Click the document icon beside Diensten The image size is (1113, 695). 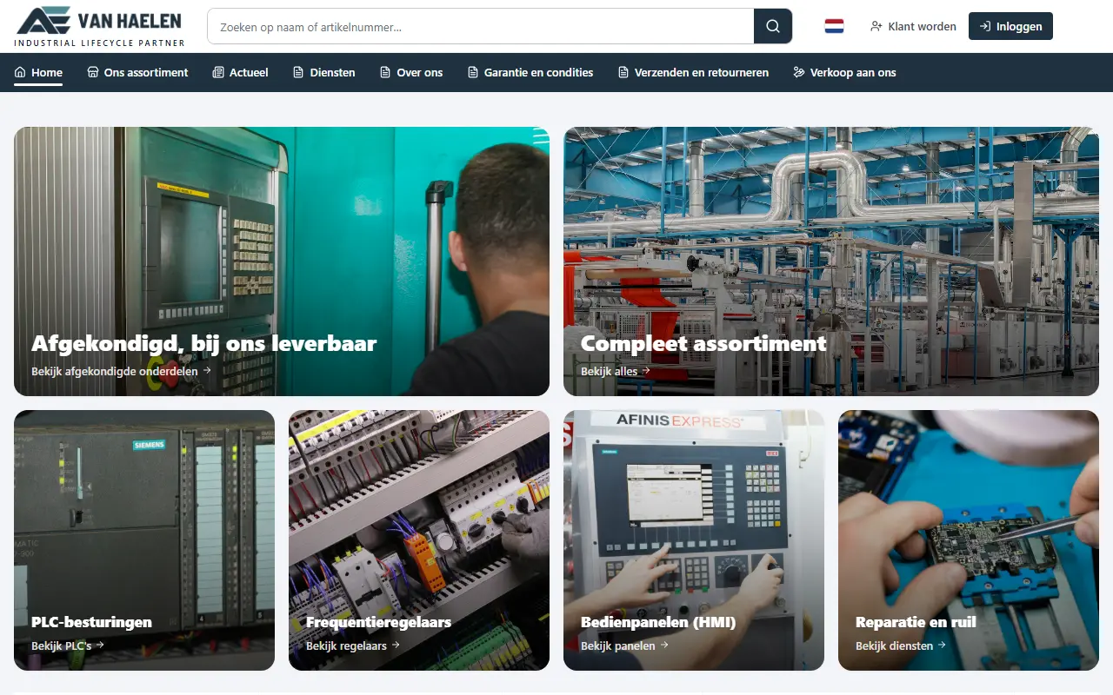tap(298, 72)
